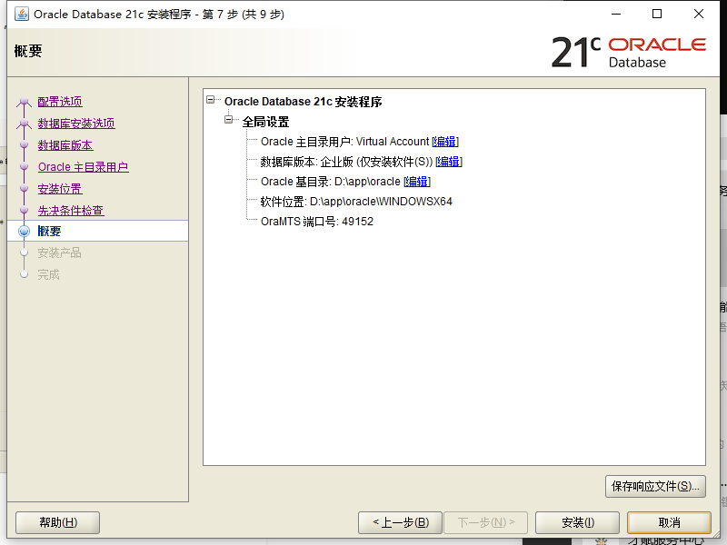The height and width of the screenshot is (545, 727).
Task: Click the disabled 下一步(N) button
Action: tap(486, 523)
